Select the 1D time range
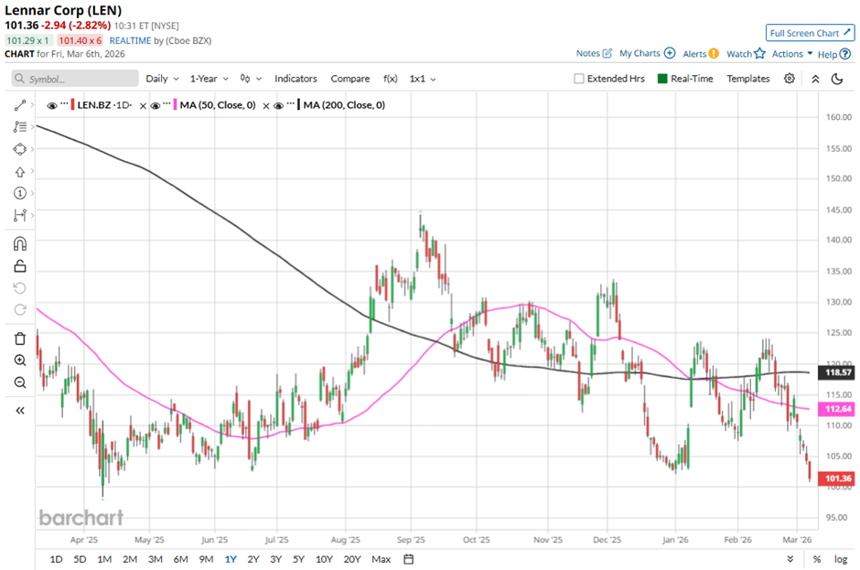 pos(56,559)
